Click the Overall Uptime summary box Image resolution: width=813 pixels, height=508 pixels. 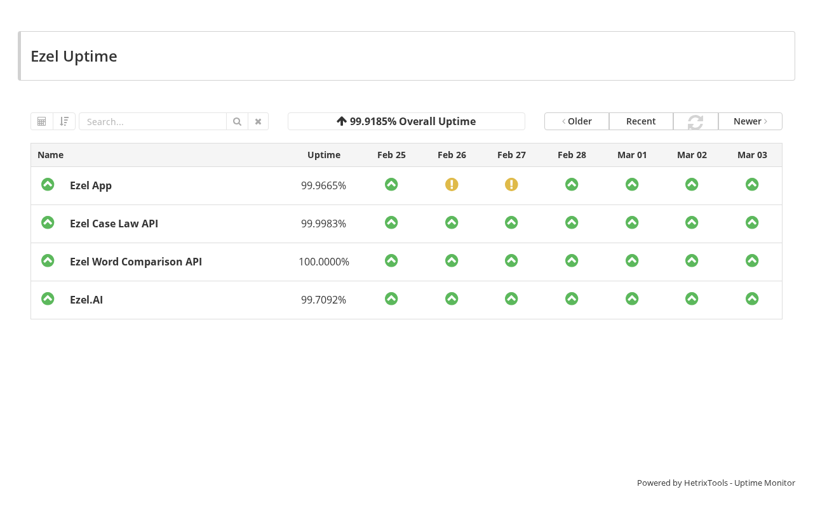(x=406, y=121)
